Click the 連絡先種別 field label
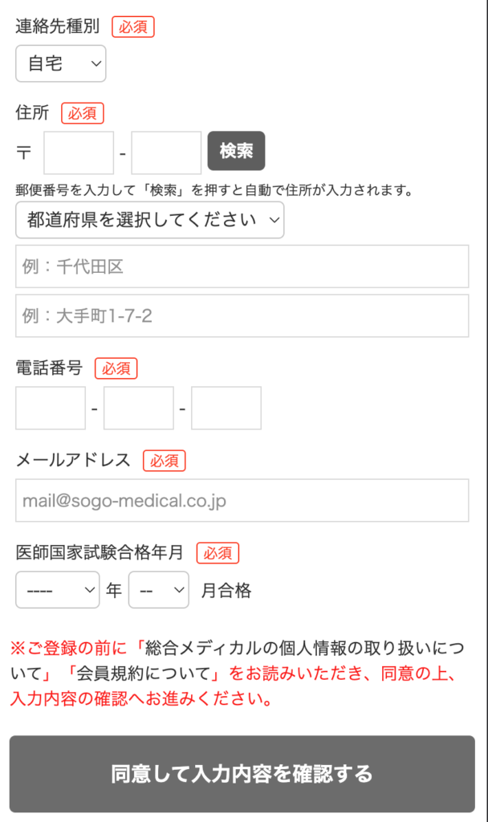Screen dimensions: 488x822 (x=57, y=26)
